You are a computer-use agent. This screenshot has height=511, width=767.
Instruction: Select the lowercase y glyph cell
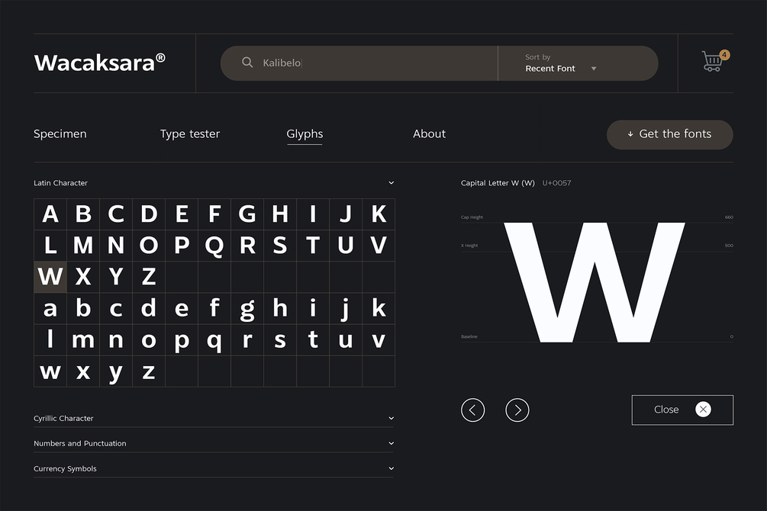pos(116,371)
